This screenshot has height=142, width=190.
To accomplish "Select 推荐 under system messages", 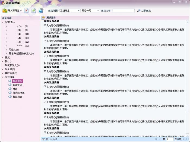I will coord(15,89).
